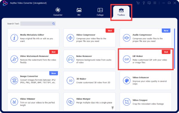
Task: Open Image Converter title text
Action: point(29,76)
